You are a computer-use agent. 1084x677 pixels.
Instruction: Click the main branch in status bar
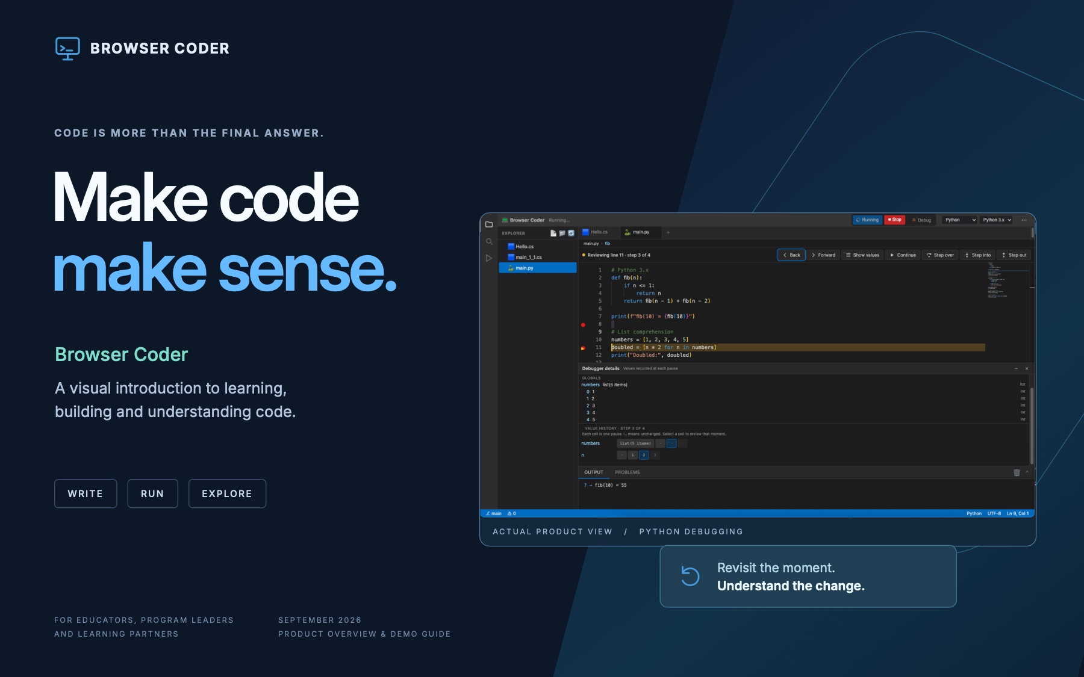coord(494,514)
